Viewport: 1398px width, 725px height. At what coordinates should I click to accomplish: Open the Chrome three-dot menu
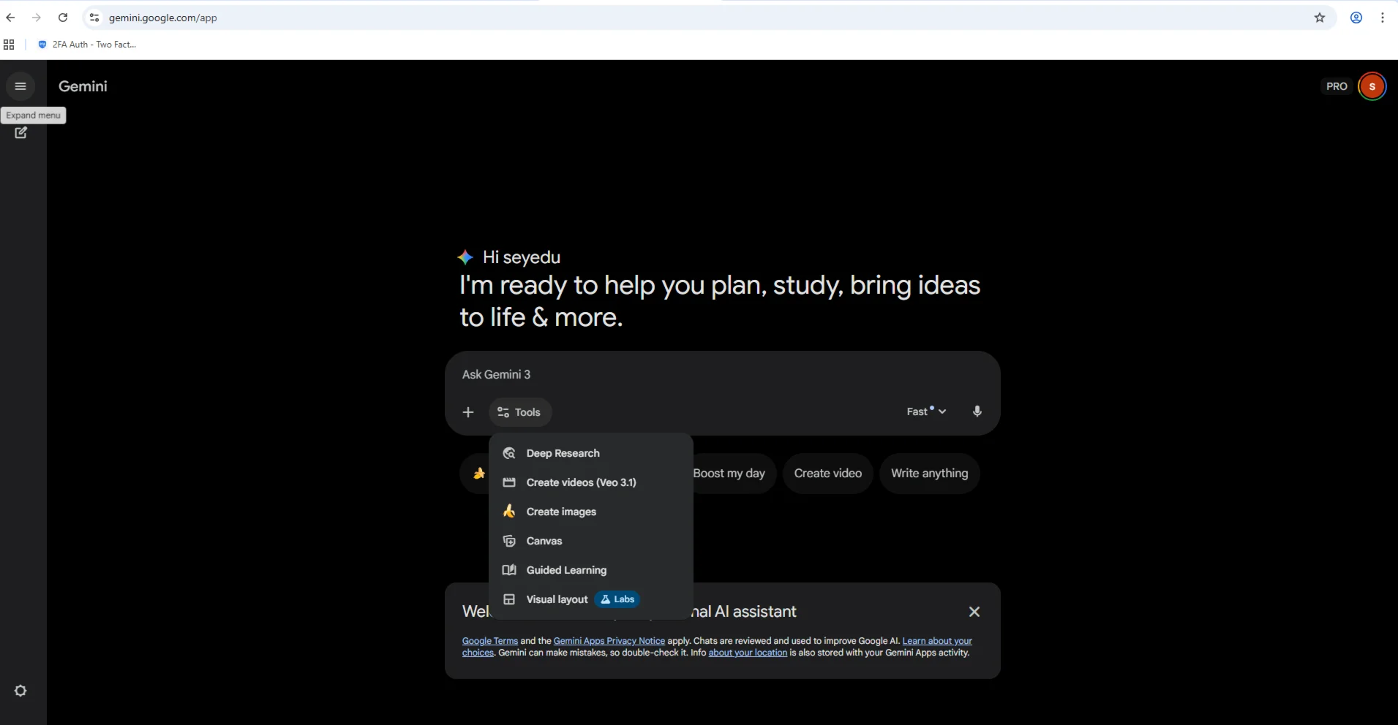1383,18
